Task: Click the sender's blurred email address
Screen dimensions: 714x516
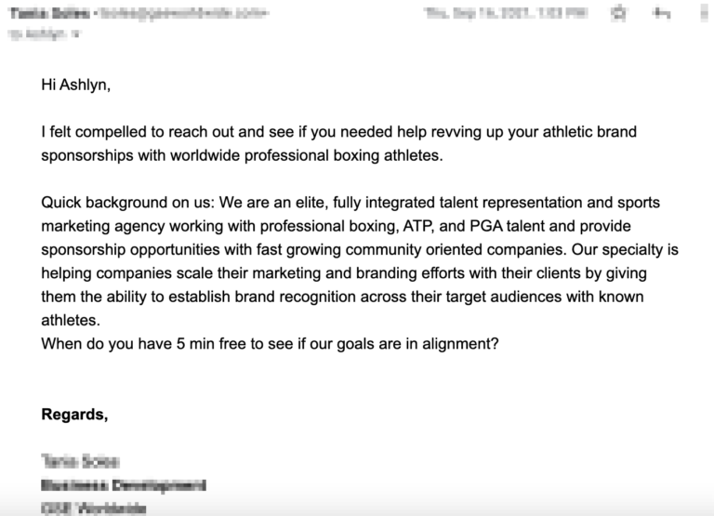Action: [184, 13]
